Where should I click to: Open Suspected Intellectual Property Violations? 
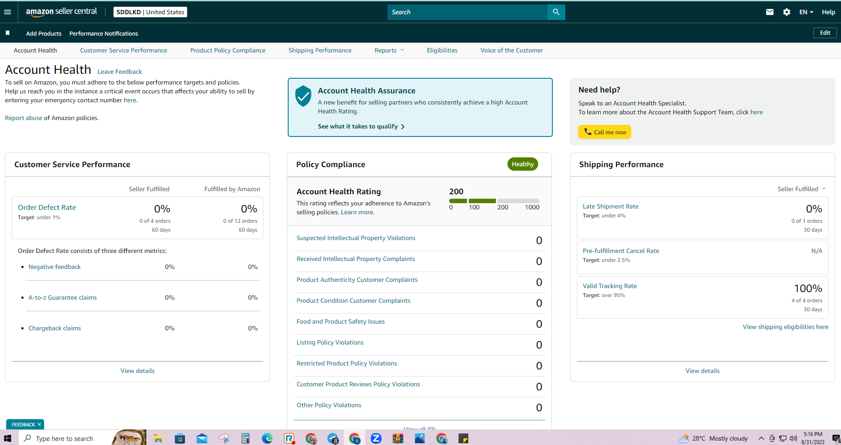pyautogui.click(x=356, y=238)
